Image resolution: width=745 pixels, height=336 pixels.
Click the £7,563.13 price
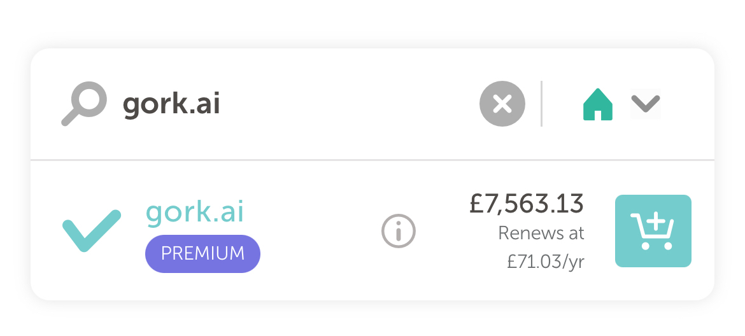click(x=526, y=204)
